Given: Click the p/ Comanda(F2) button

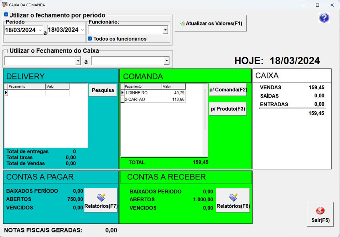Looking at the screenshot, I should (227, 89).
